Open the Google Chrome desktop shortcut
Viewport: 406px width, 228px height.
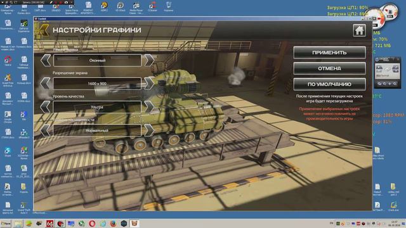[8, 117]
